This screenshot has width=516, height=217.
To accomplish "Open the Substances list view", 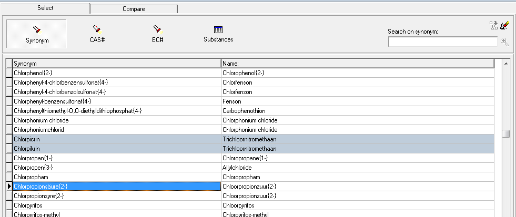I will (218, 34).
